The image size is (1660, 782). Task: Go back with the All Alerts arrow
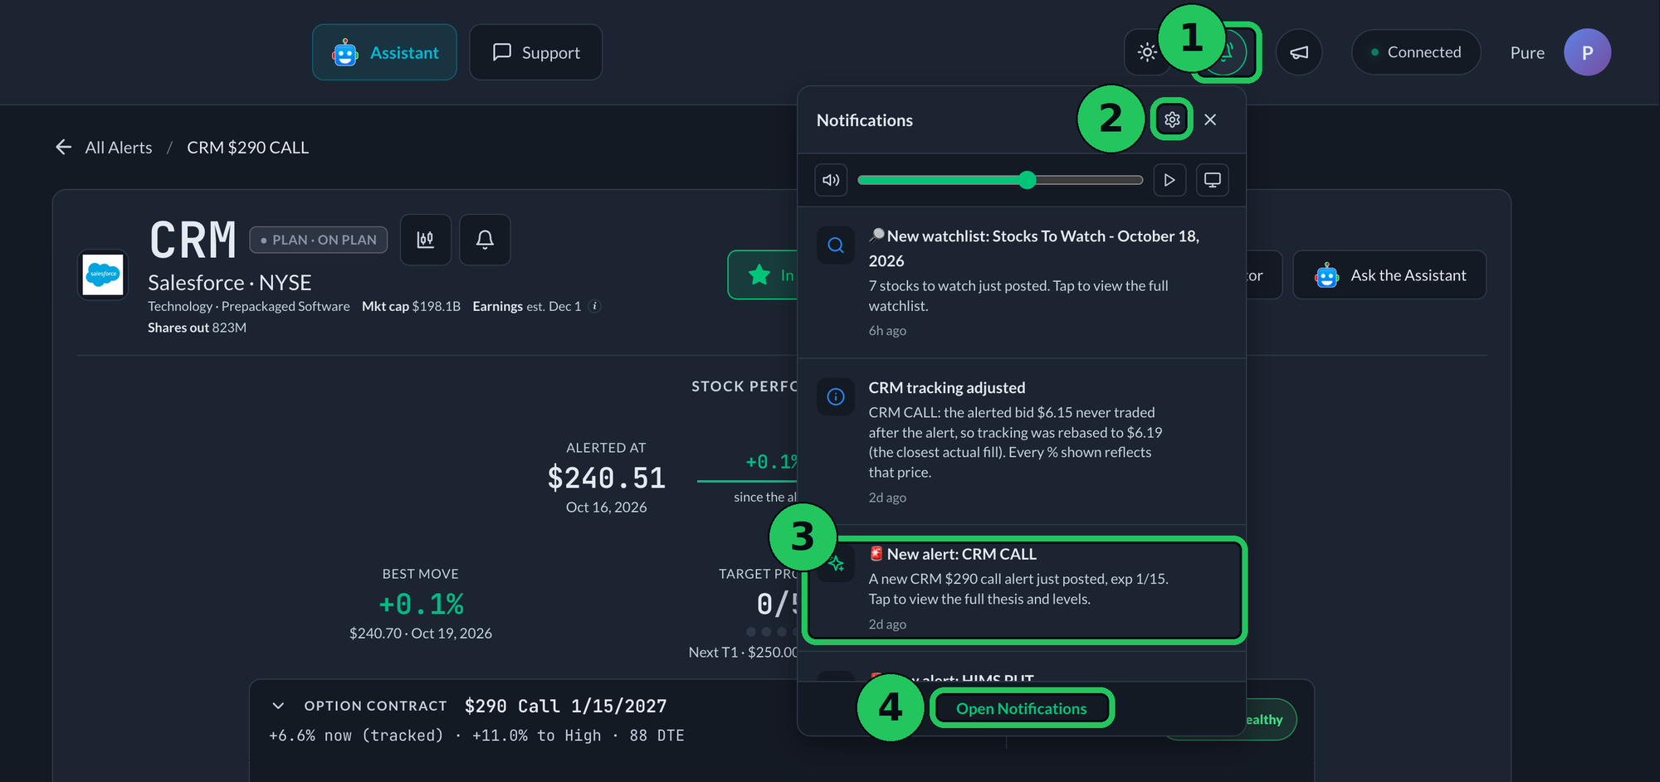tap(64, 148)
